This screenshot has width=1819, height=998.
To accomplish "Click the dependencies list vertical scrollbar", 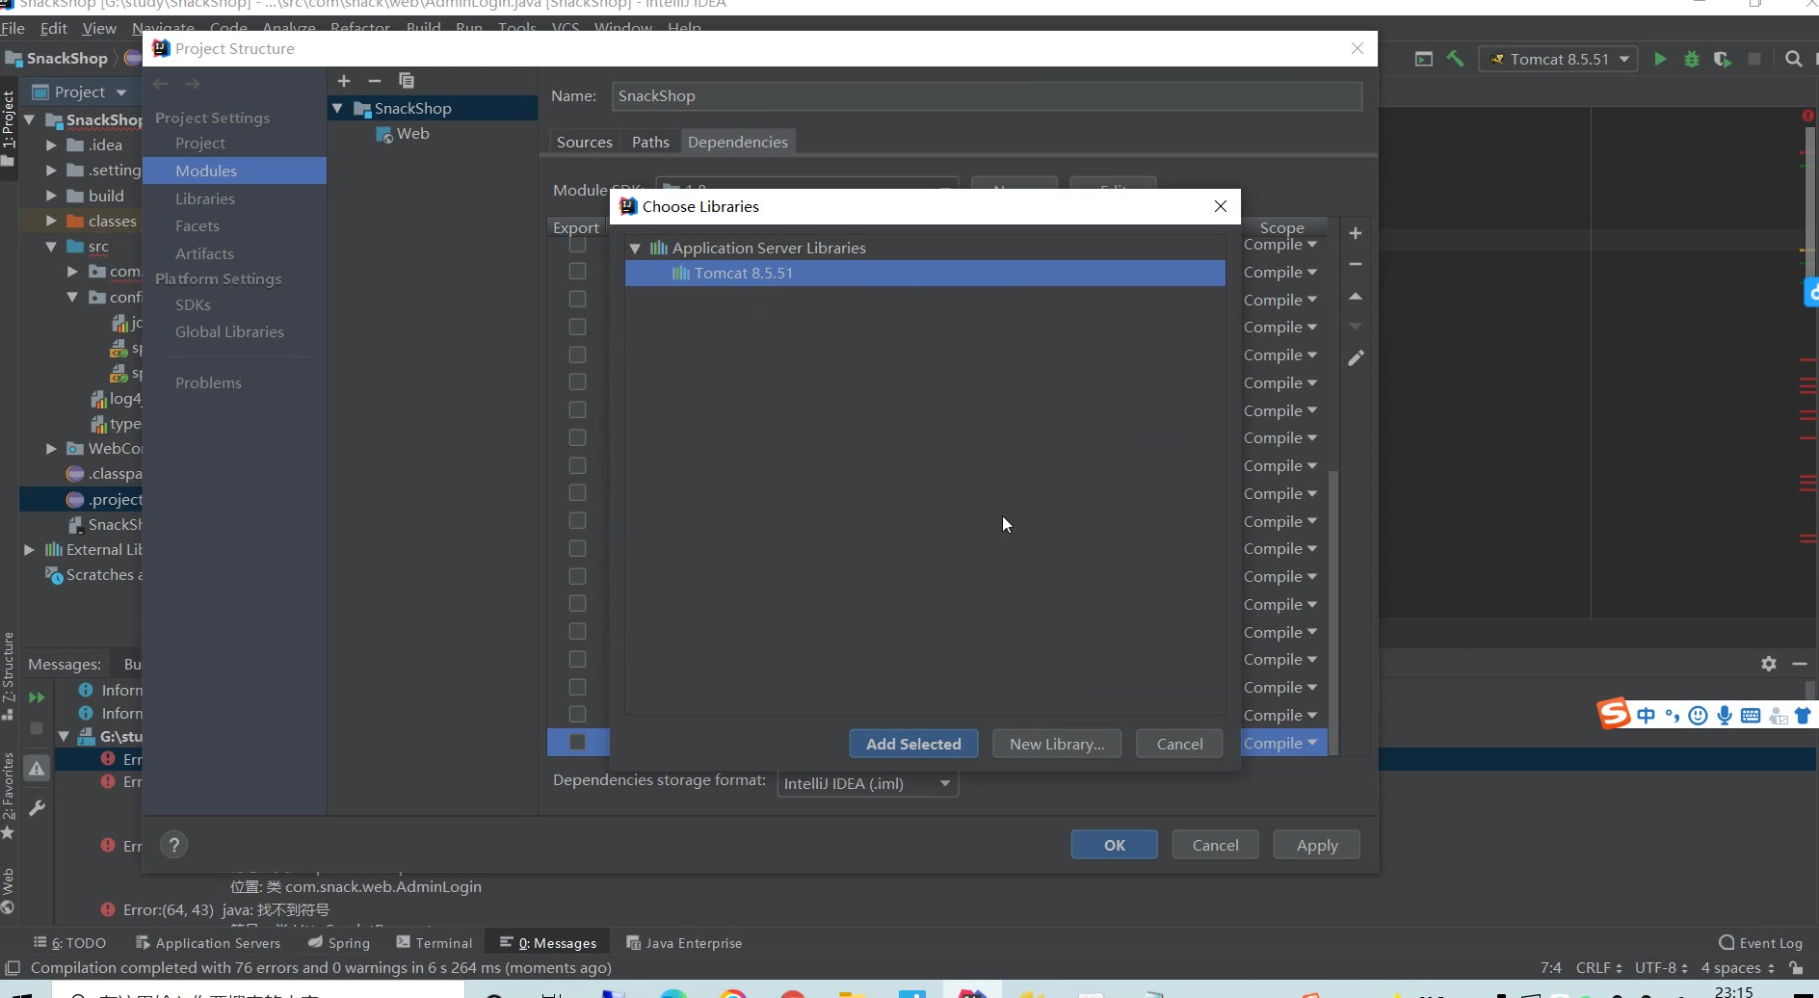I will coord(1333,612).
